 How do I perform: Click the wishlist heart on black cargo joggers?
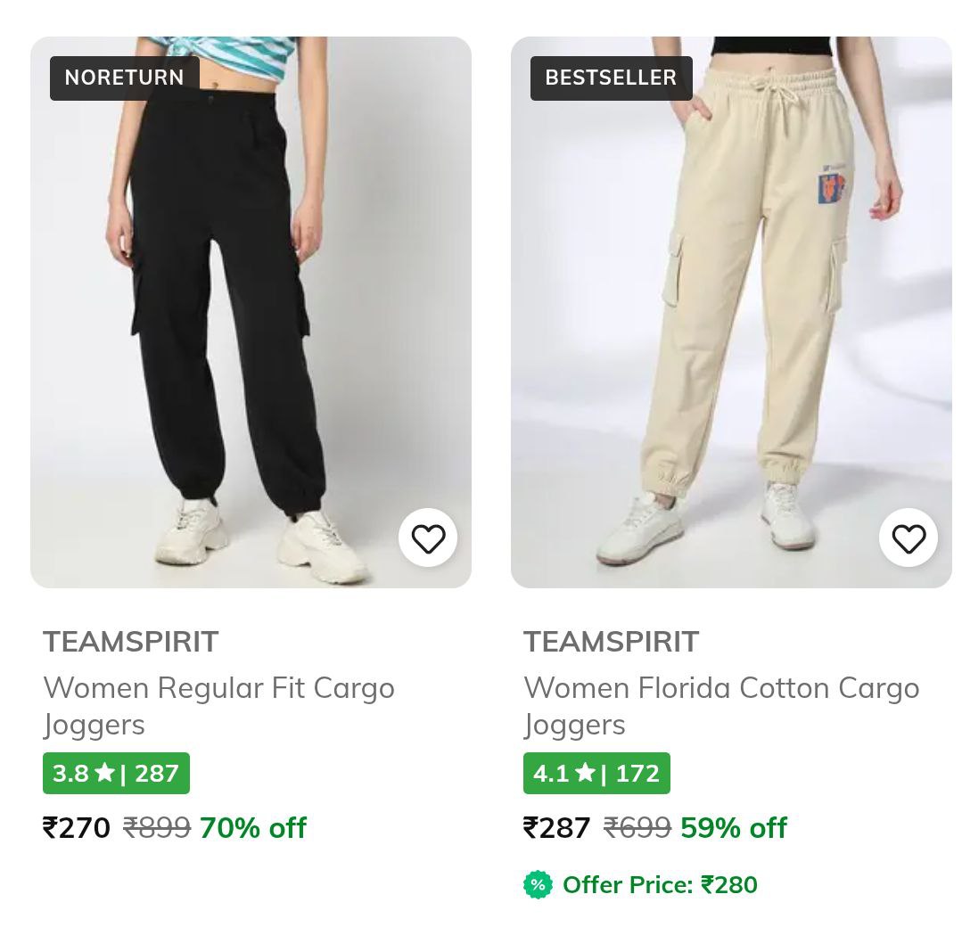point(428,537)
